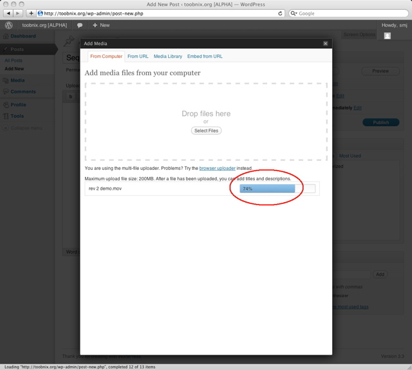Click the Add tag button
Screen dimensions: 412x370
(x=380, y=274)
